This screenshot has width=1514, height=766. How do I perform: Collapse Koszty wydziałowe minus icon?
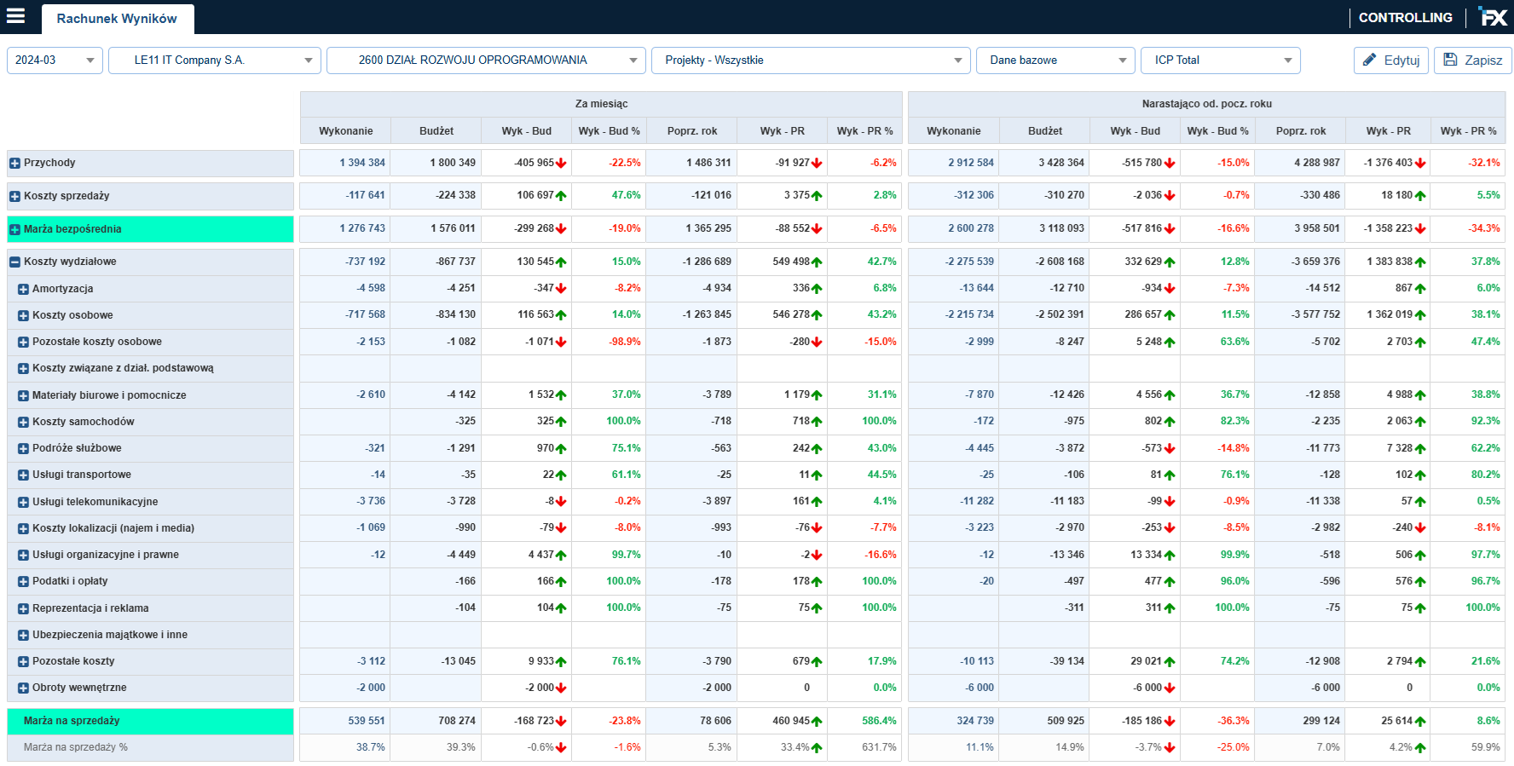[14, 262]
